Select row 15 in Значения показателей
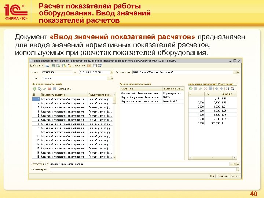Screen dimensions: 264x198 (72, 157)
